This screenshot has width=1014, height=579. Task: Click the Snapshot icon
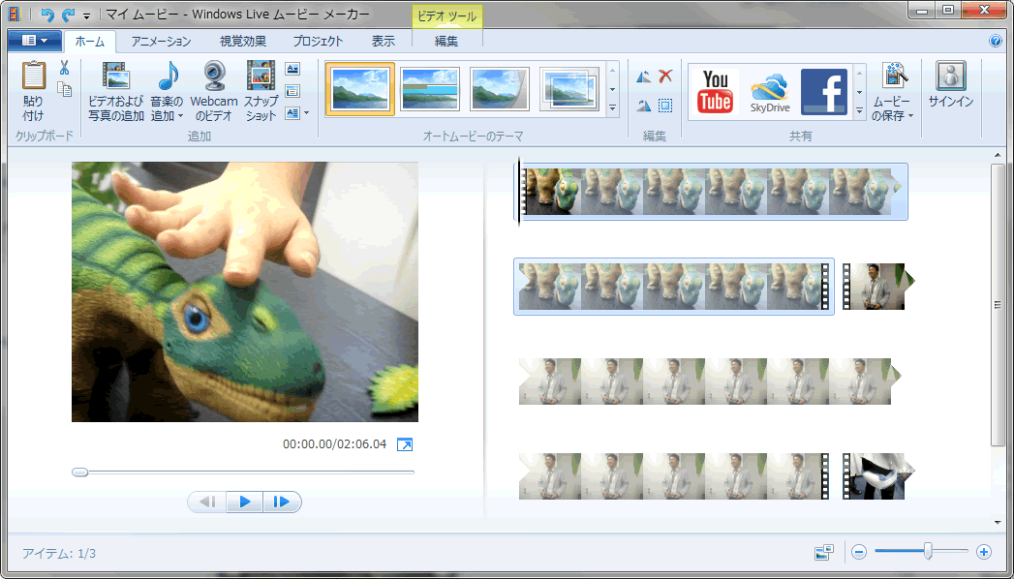tap(261, 76)
